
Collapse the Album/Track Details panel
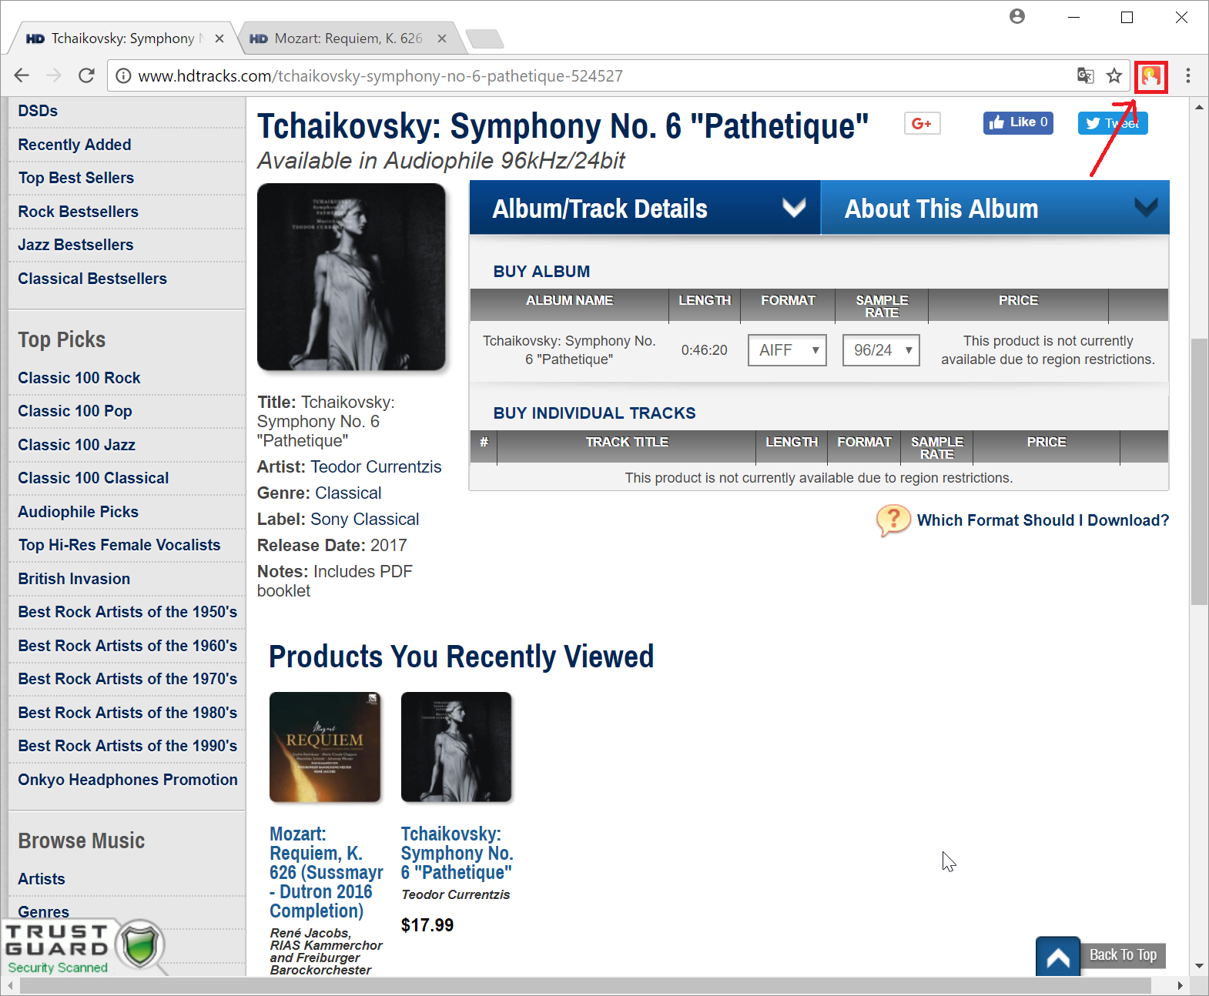(x=645, y=208)
